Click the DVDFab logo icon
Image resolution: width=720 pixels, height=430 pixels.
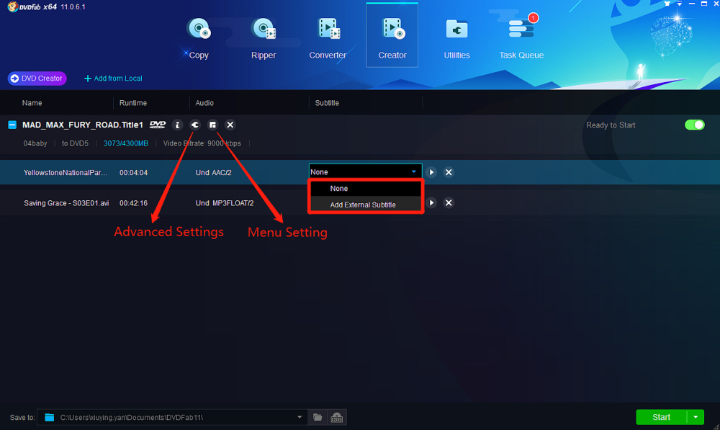[13, 6]
